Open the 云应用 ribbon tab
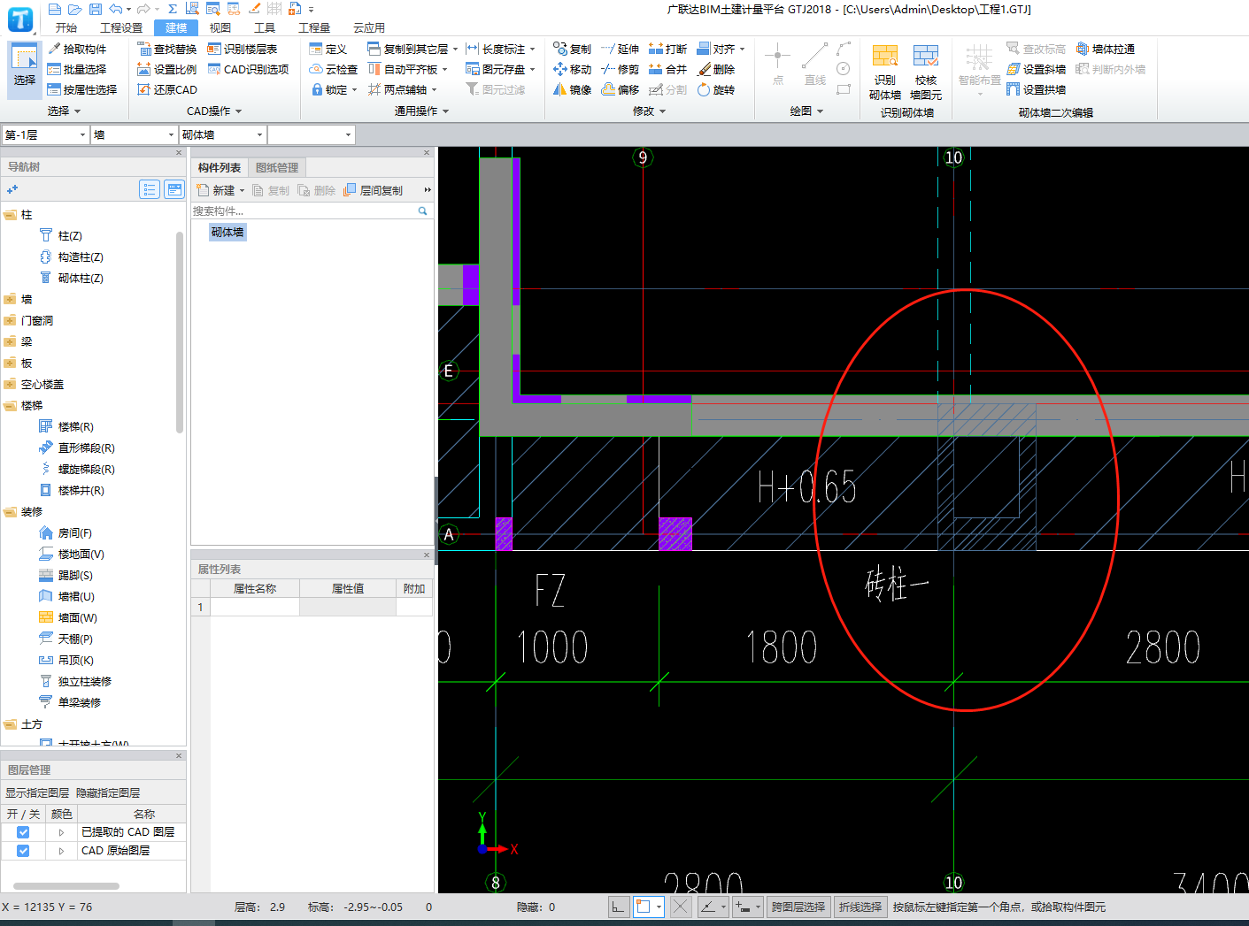Viewport: 1249px width, 926px height. [369, 27]
